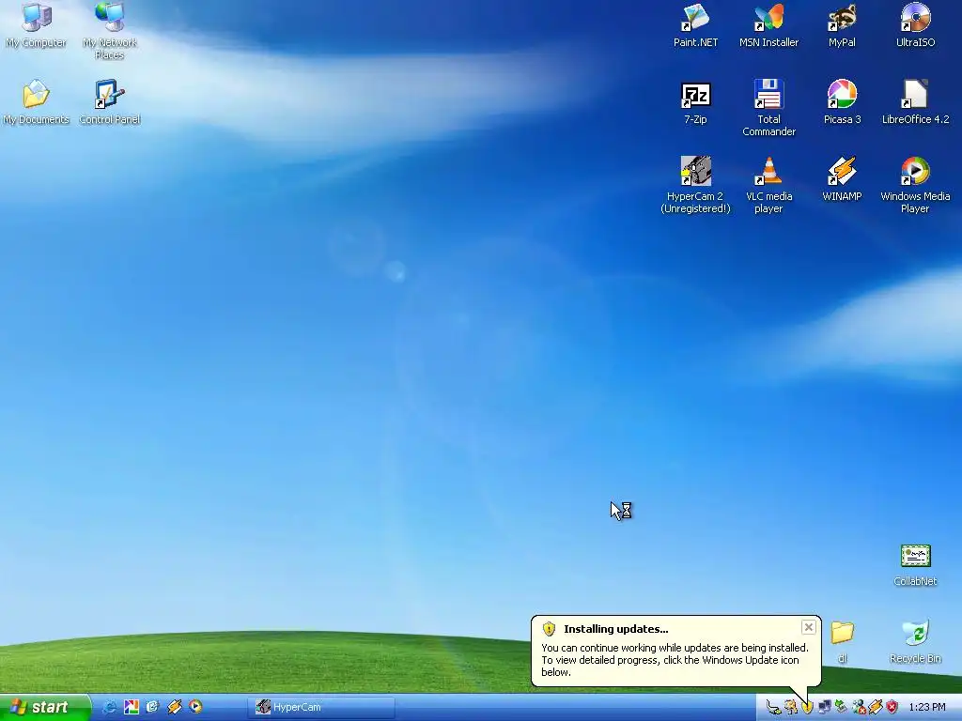This screenshot has width=962, height=721.
Task: Select Total Commander floppy icon
Action: point(768,108)
